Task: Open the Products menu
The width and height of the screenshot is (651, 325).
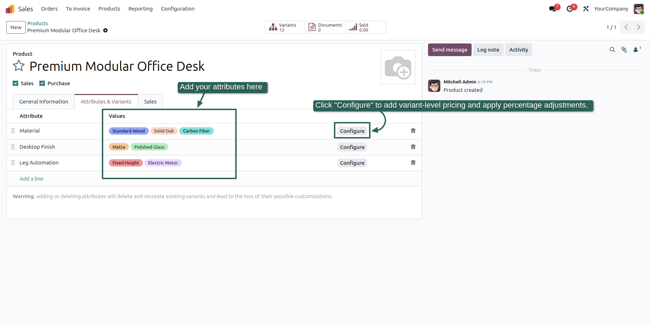Action: (x=109, y=9)
